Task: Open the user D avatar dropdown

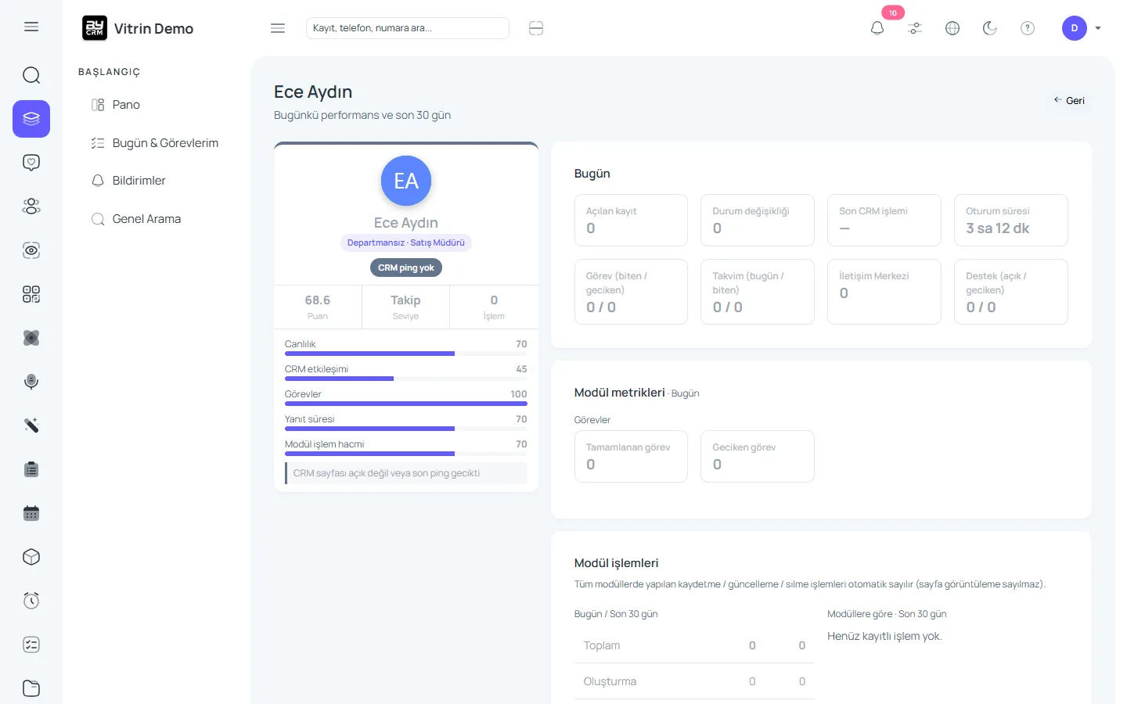Action: [1082, 28]
